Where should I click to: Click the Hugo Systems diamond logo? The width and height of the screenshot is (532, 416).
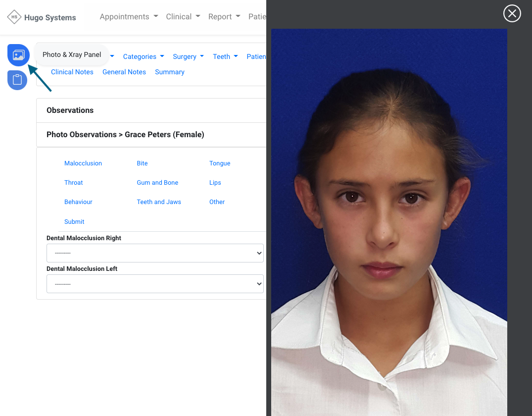(x=14, y=17)
